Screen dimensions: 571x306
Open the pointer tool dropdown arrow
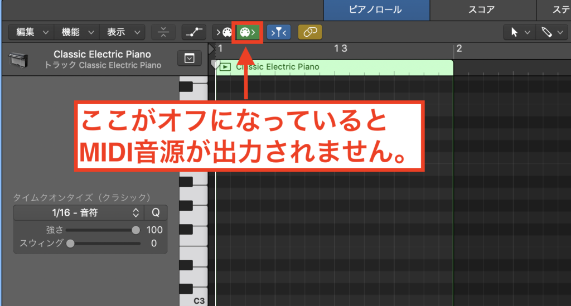528,32
